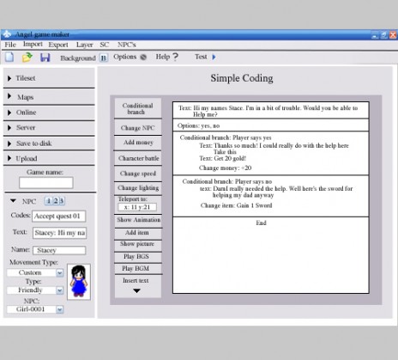Click the NPC Text input field
This screenshot has width=398, height=360.
pyautogui.click(x=59, y=233)
